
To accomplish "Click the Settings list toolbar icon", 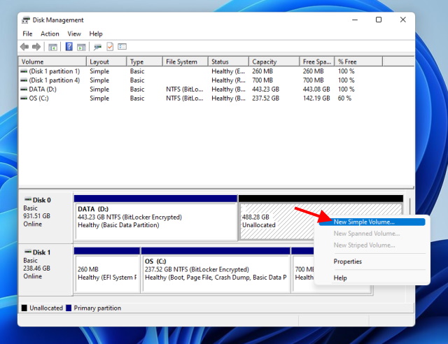I will [122, 46].
